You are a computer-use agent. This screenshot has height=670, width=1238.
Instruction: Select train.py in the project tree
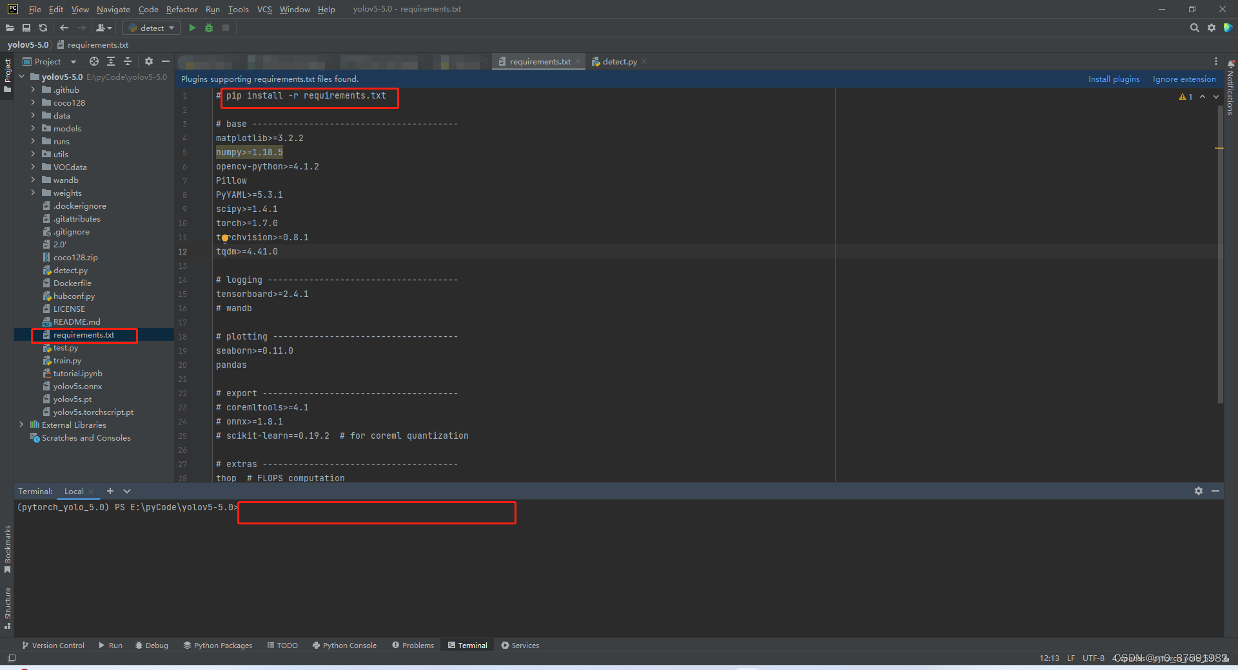tap(67, 360)
